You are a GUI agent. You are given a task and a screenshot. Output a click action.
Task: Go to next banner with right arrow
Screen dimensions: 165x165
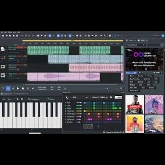pos(162,59)
